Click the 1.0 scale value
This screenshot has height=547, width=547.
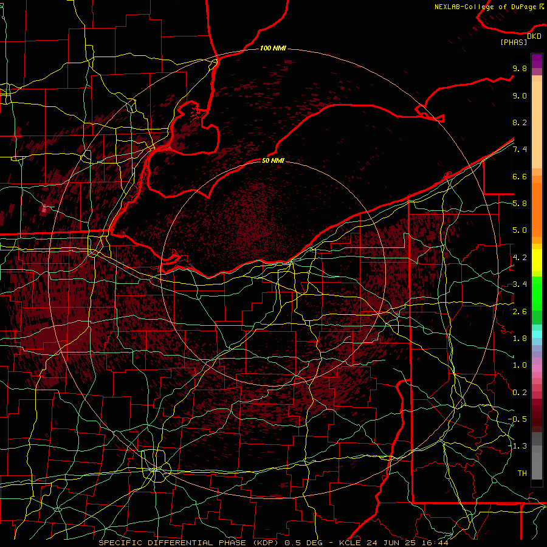[x=520, y=365]
